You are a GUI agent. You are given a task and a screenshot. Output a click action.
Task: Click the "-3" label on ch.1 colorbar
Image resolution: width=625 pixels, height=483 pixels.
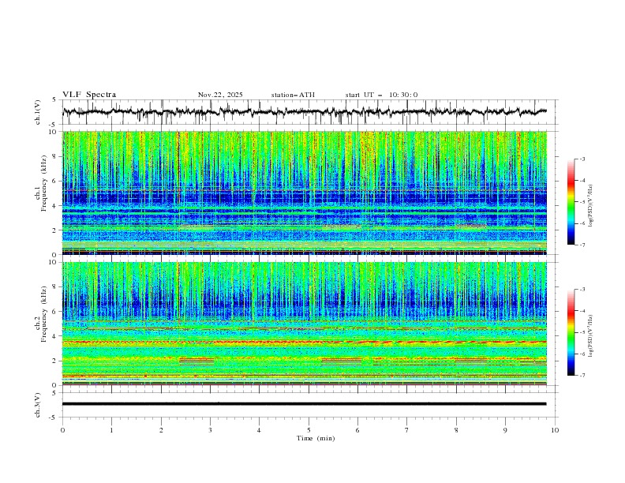(582, 159)
